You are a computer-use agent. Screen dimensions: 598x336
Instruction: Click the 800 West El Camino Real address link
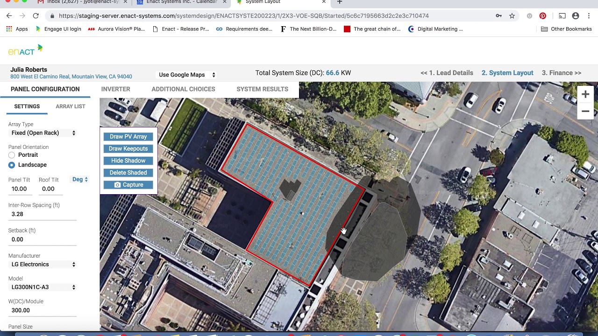(x=71, y=77)
